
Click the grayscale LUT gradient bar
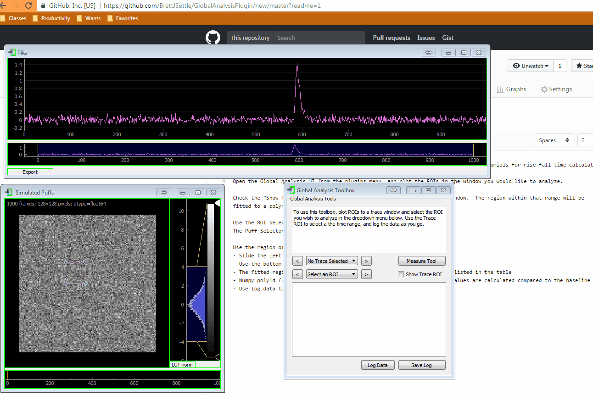211,278
